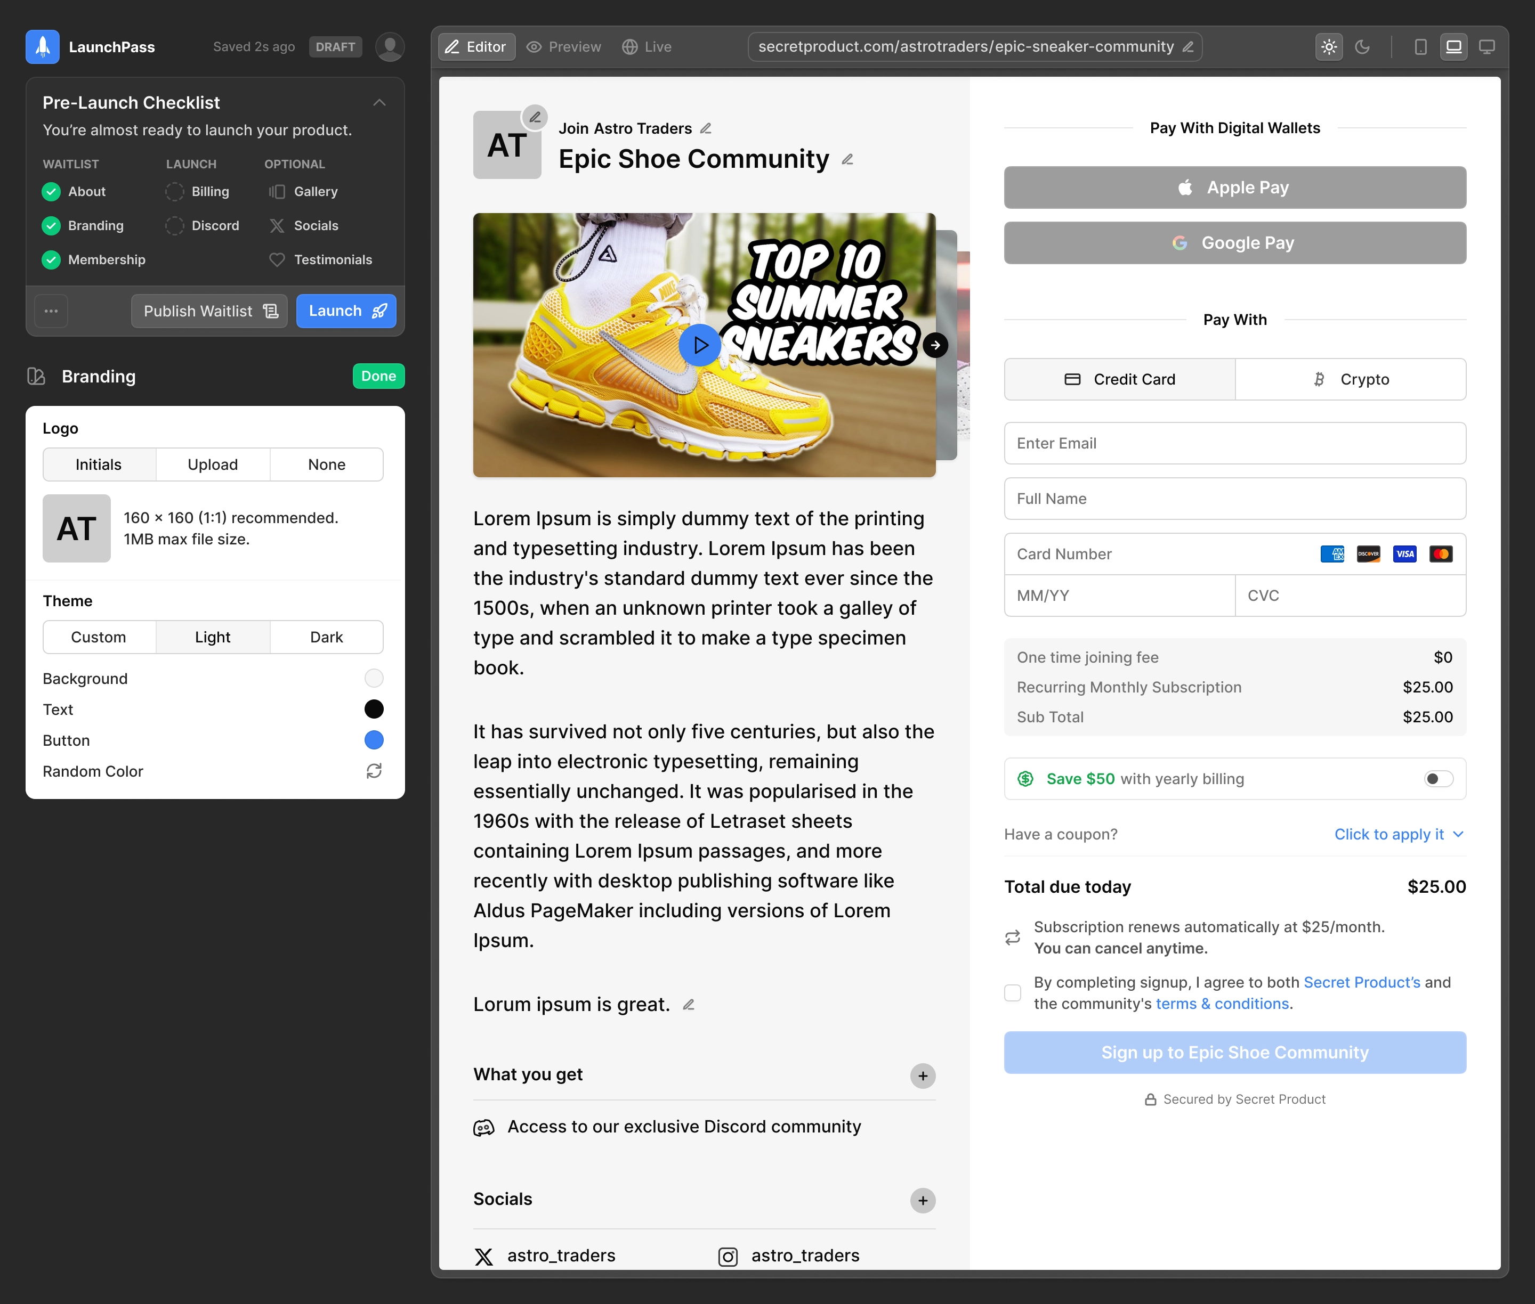Focus the CVC field

(1351, 596)
